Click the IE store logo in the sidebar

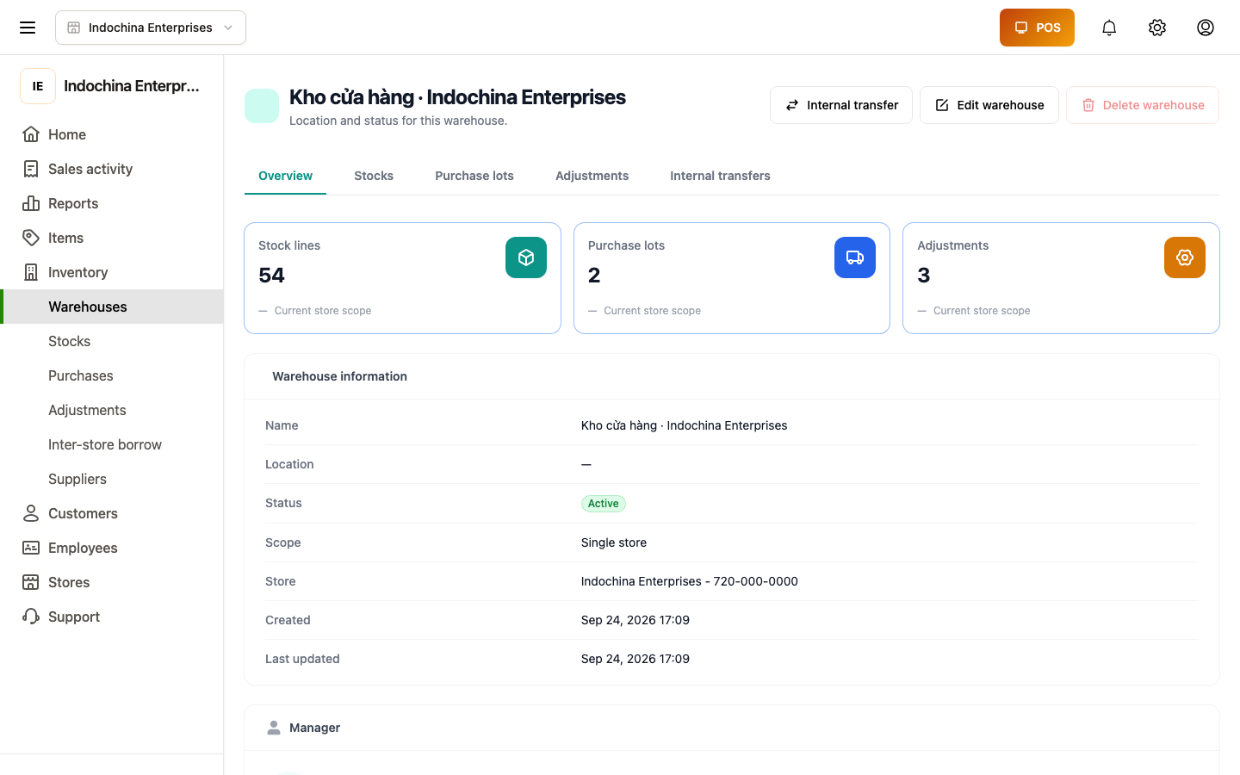point(38,86)
